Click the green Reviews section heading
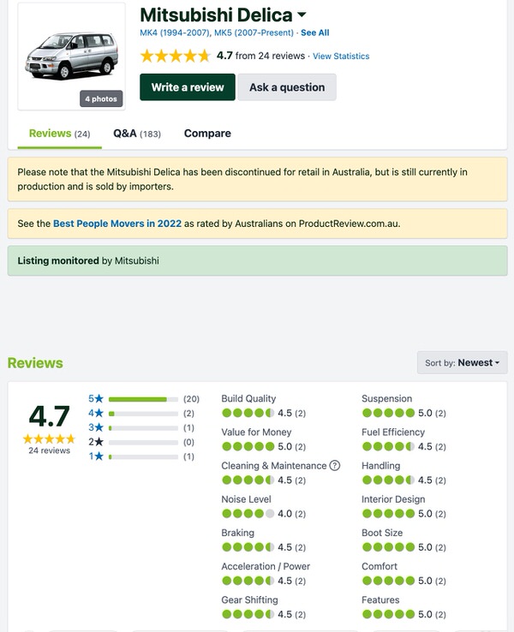 35,363
